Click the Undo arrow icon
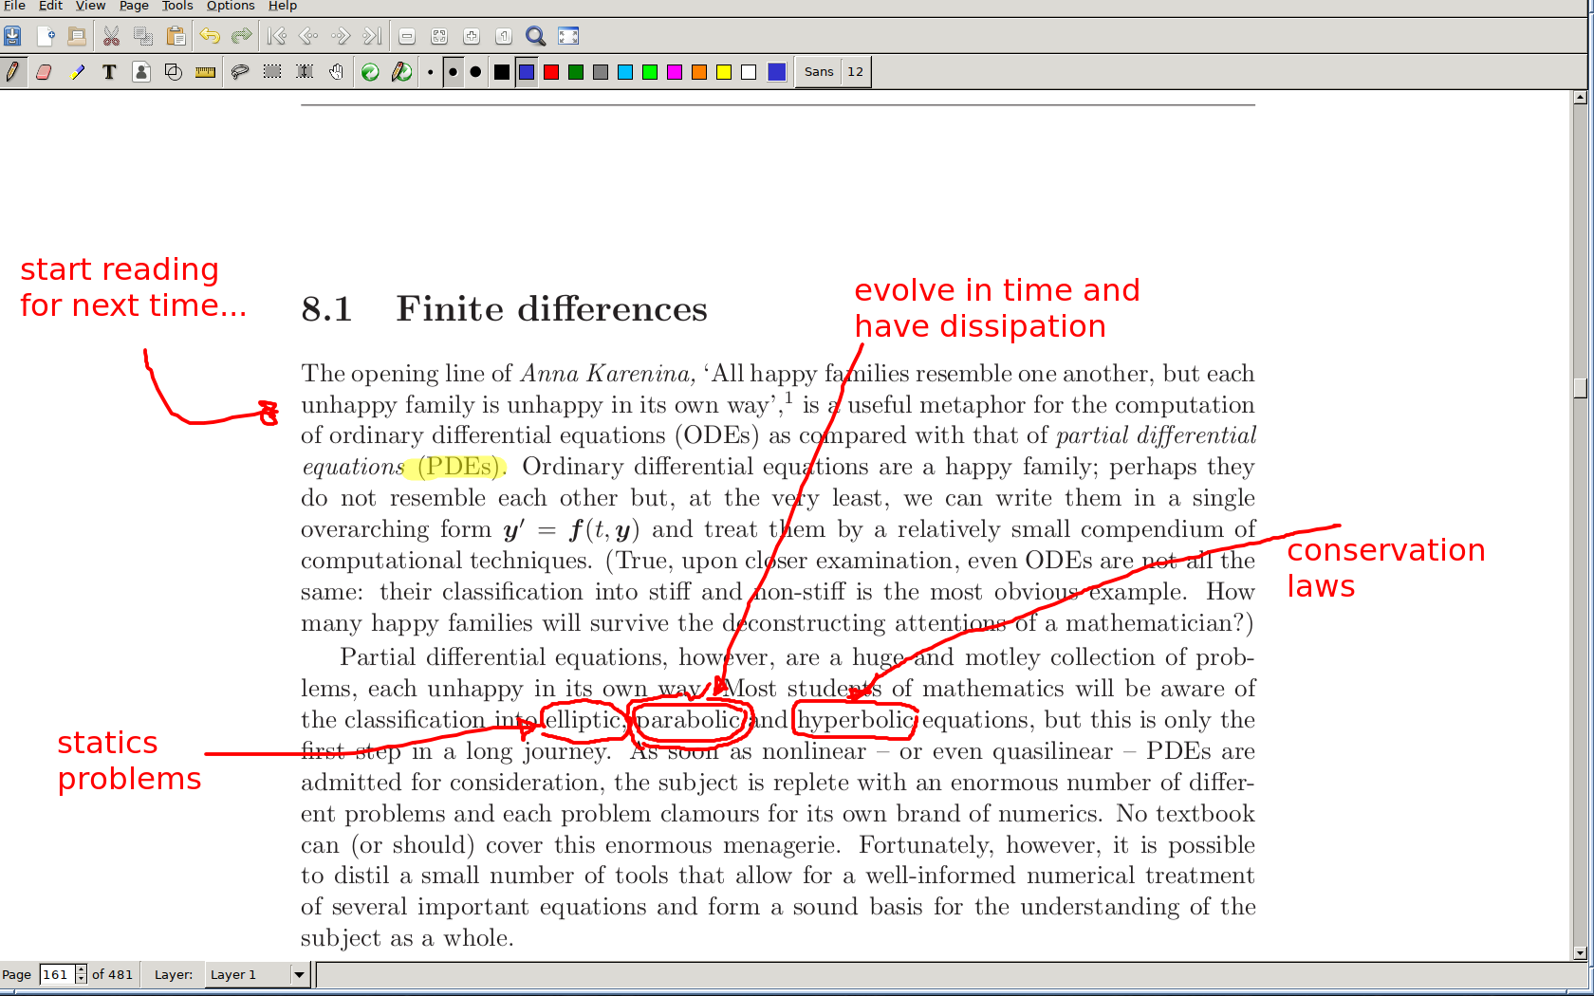The height and width of the screenshot is (996, 1594). [x=209, y=36]
